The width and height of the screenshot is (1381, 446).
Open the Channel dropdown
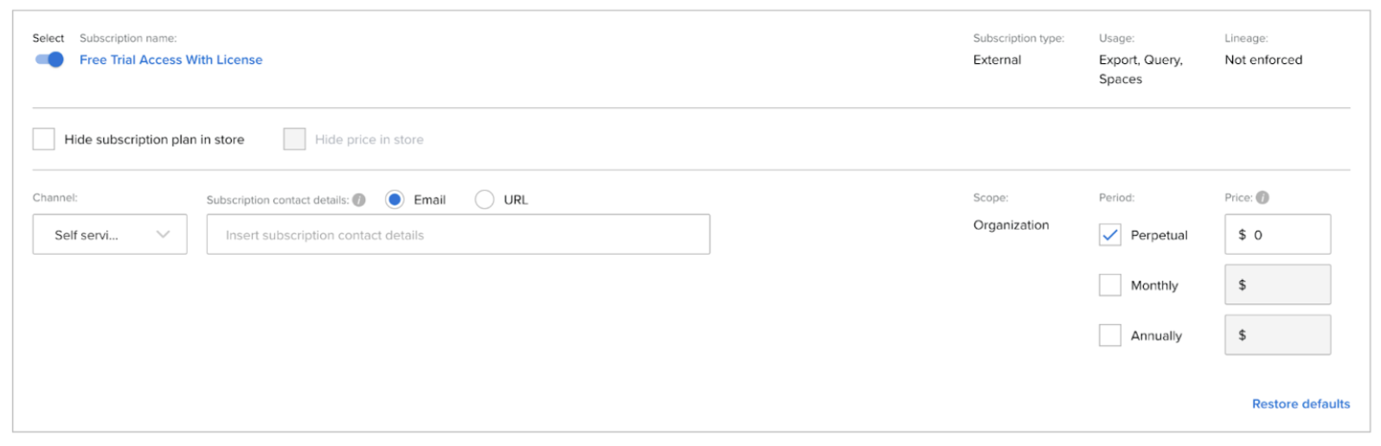click(x=109, y=234)
